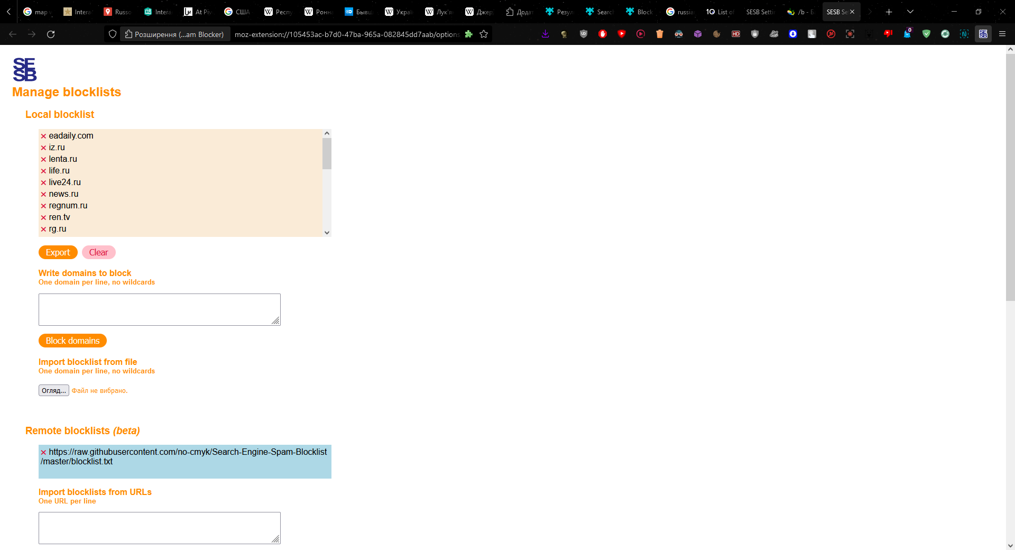Click the up arrow of local blocklist scrollbar

pyautogui.click(x=327, y=133)
